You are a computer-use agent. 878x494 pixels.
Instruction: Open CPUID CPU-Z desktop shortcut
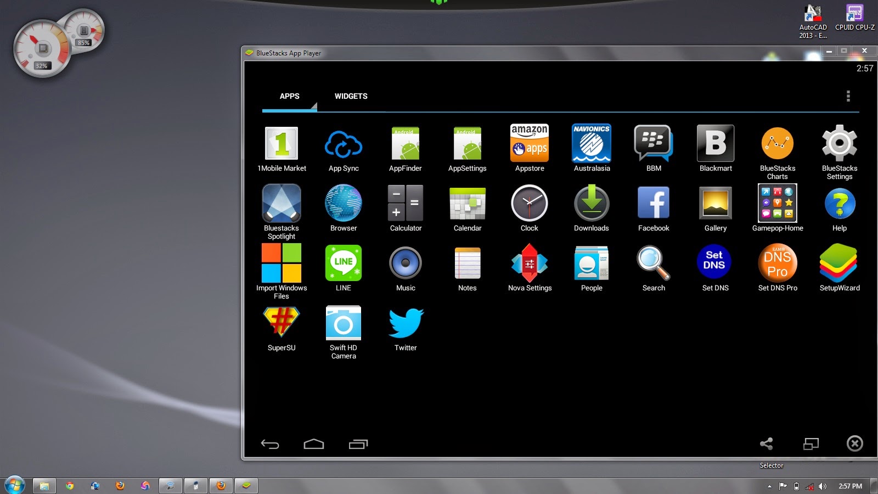tap(855, 18)
